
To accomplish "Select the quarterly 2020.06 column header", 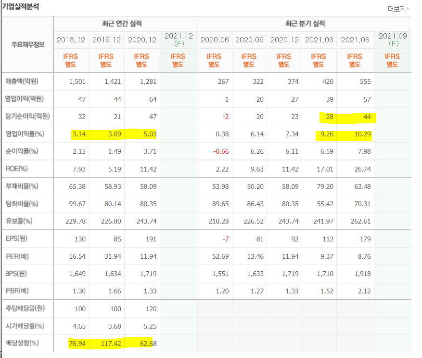I will 215,40.
